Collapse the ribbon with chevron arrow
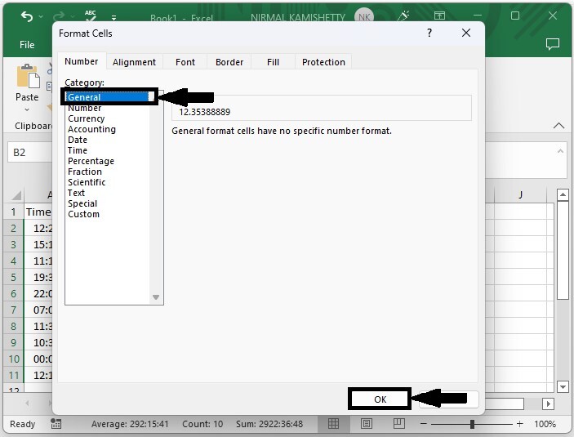Image resolution: width=574 pixels, height=437 pixels. coord(558,126)
